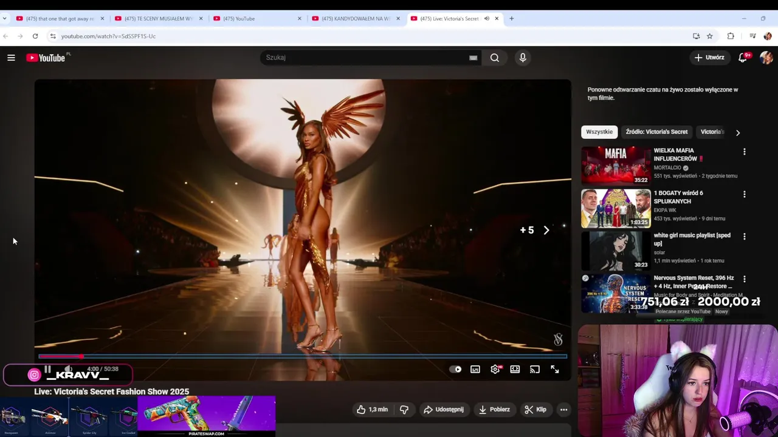Enter fullscreen mode

coord(555,369)
